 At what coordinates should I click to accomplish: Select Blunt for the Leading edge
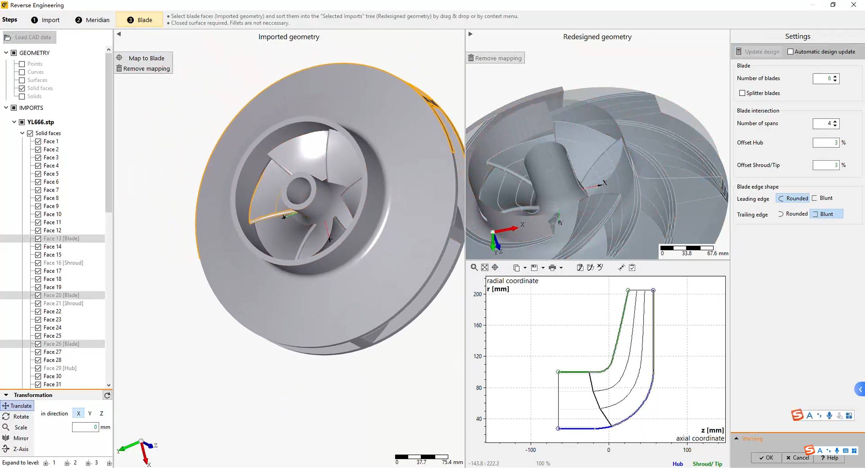[x=822, y=198]
